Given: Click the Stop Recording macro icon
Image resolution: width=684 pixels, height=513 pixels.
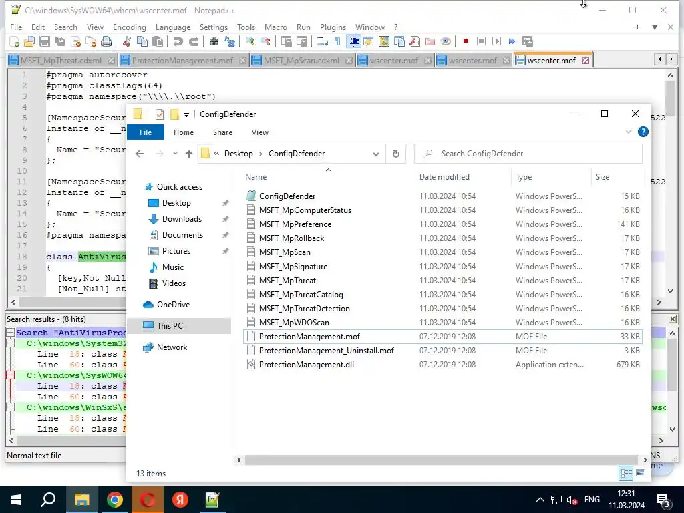Looking at the screenshot, I should (x=481, y=42).
